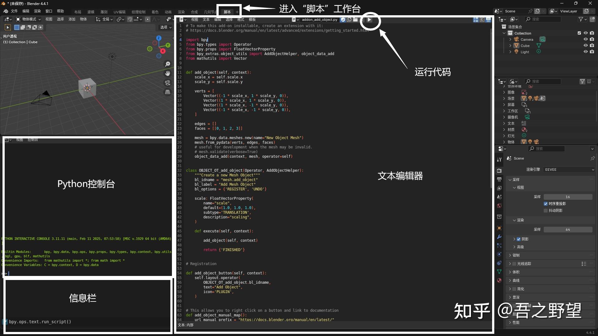Click the addon_add_object.py filename field
Image resolution: width=598 pixels, height=336 pixels.
click(x=320, y=20)
